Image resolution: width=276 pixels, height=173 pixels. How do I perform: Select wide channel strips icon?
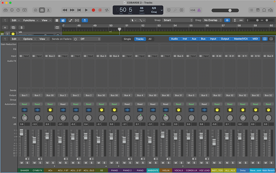point(271,39)
